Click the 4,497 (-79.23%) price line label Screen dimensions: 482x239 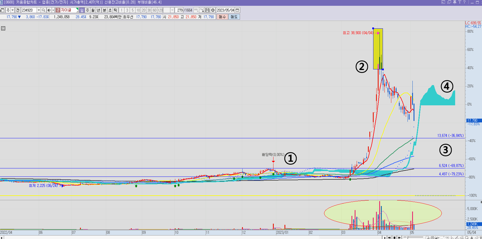pyautogui.click(x=451, y=174)
